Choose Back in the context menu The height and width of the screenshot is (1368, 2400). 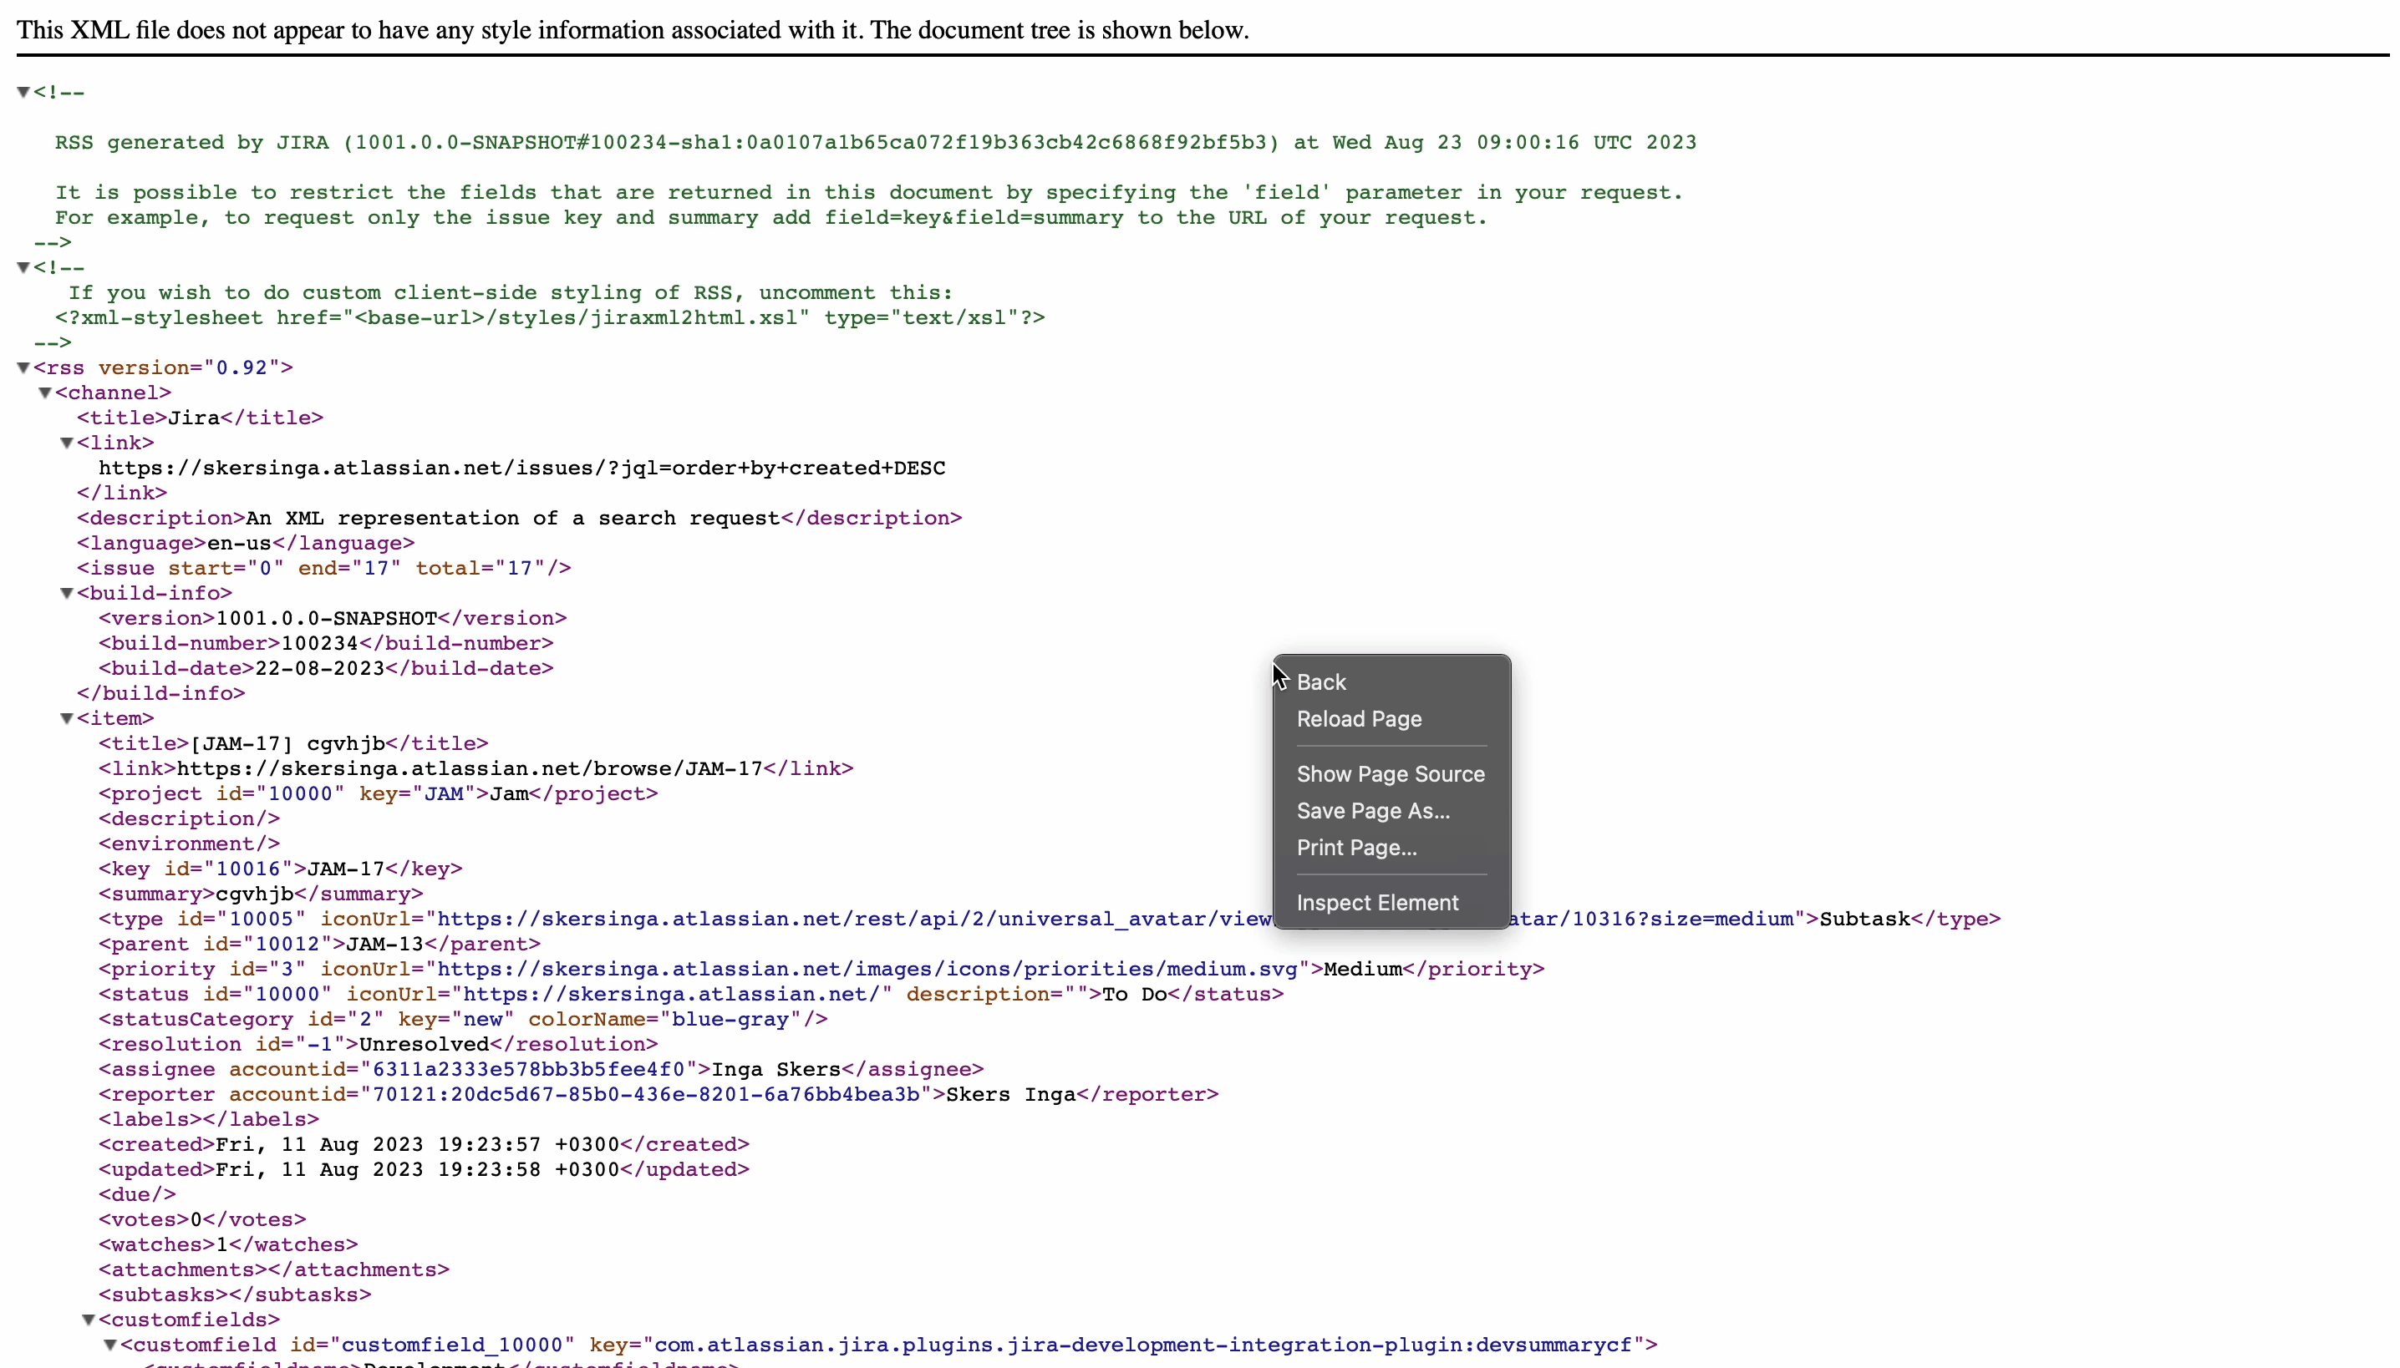click(x=1321, y=682)
